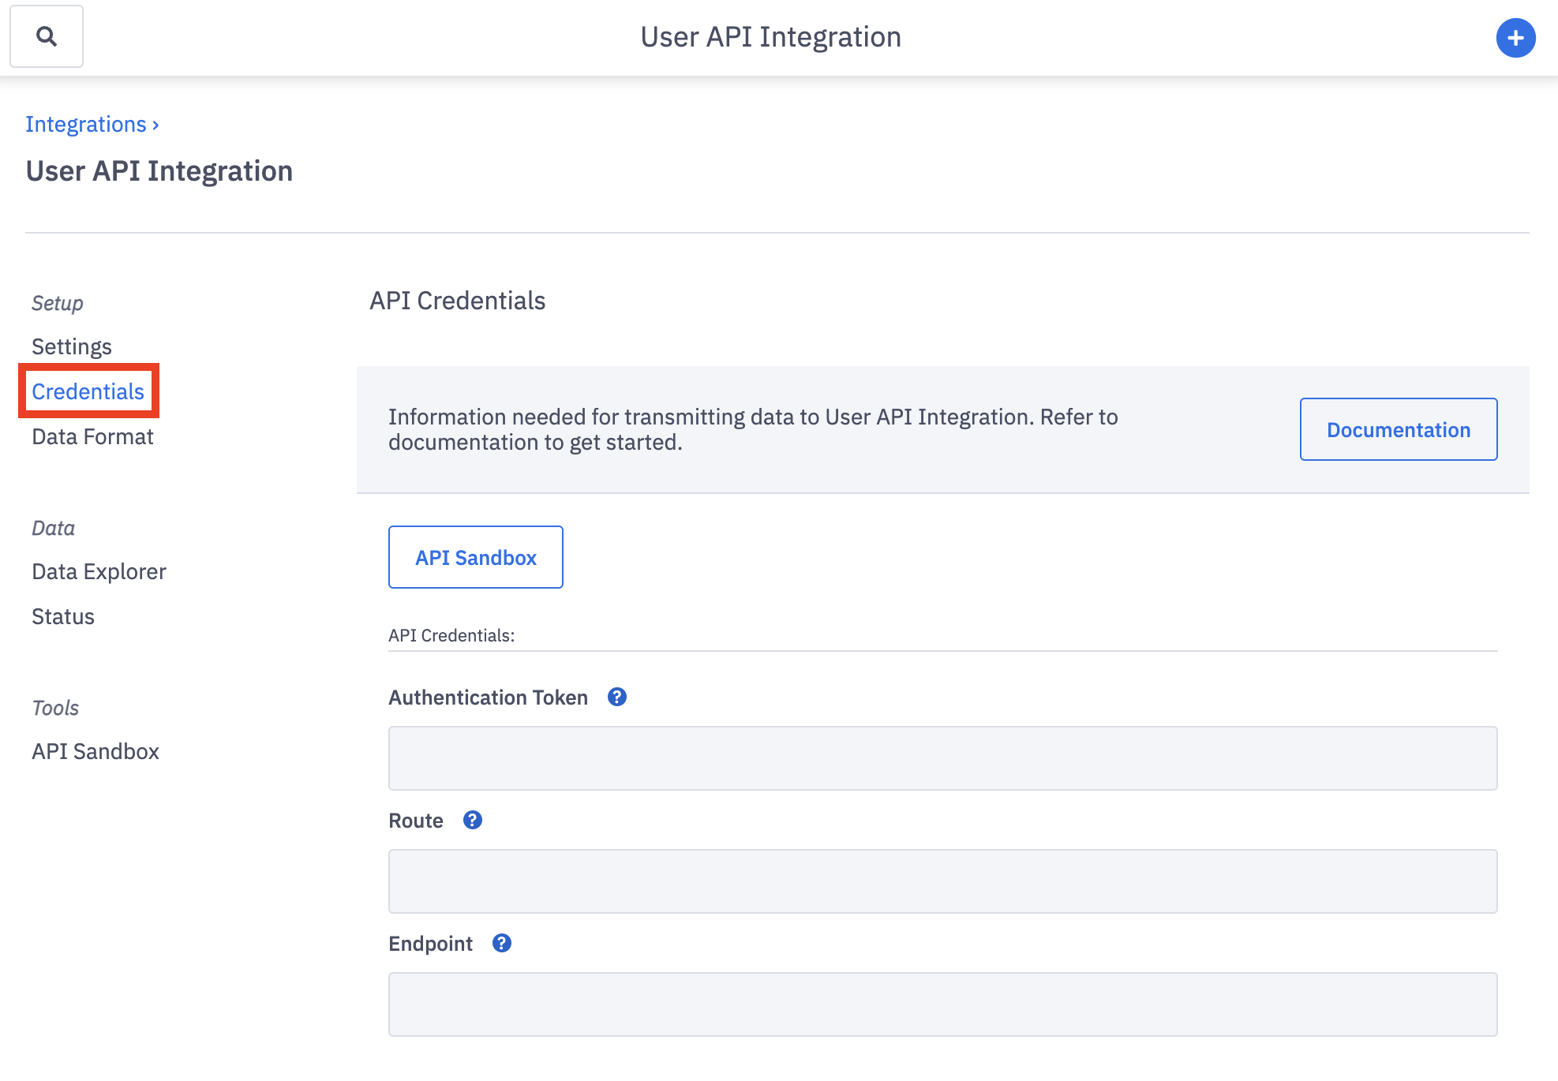Open Data Format sidebar item
This screenshot has height=1081, width=1558.
point(92,436)
